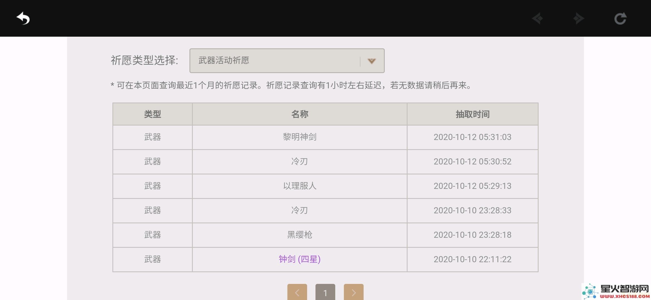The image size is (651, 300).
Task: Click timestamp 2020-10-12 05:31:03
Action: pos(472,137)
